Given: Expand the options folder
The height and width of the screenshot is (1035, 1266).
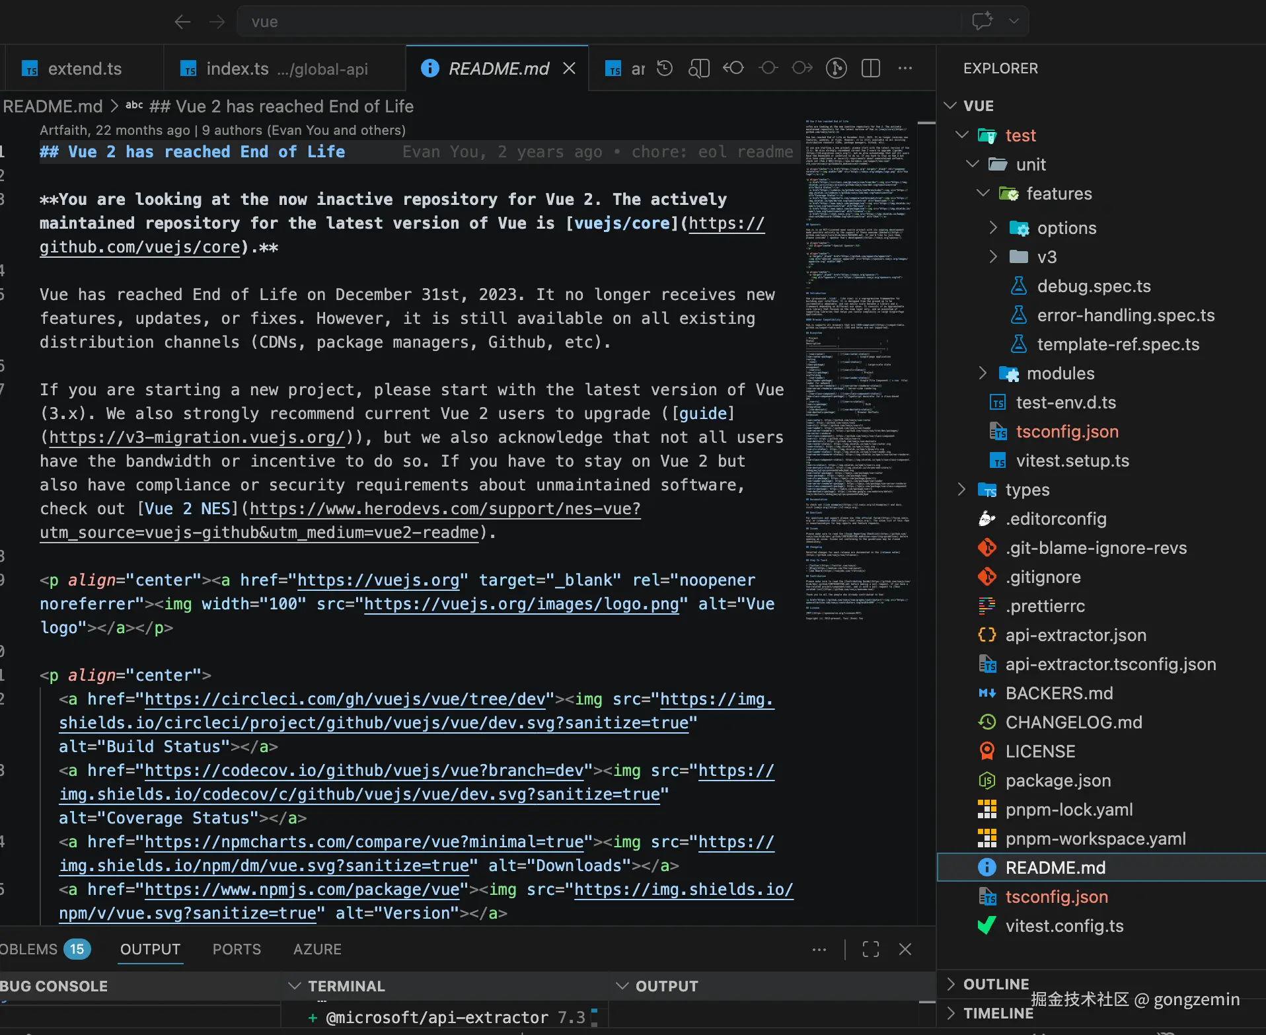Looking at the screenshot, I should click(994, 228).
